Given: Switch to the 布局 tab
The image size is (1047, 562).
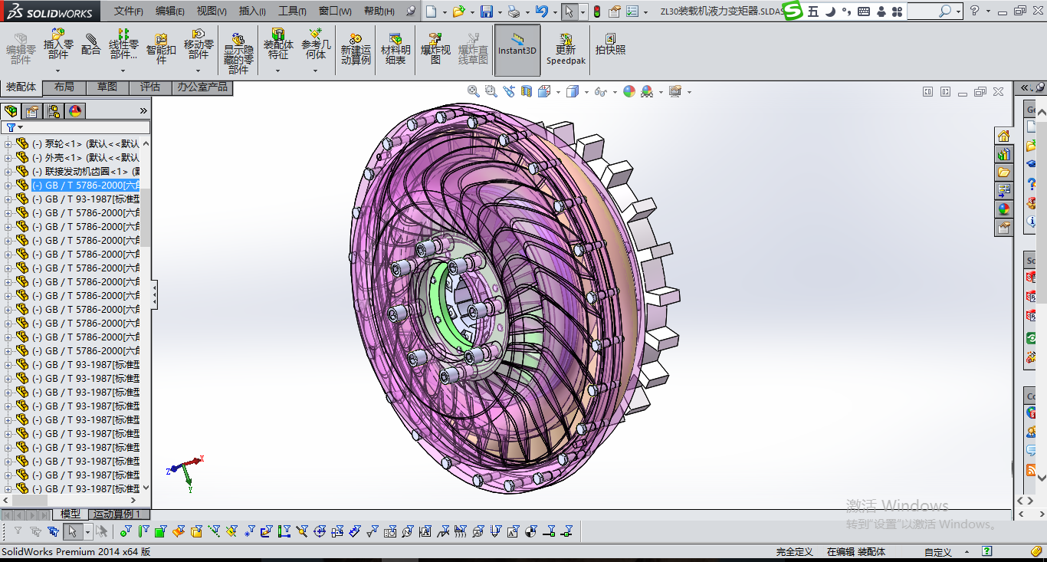Looking at the screenshot, I should pyautogui.click(x=64, y=87).
